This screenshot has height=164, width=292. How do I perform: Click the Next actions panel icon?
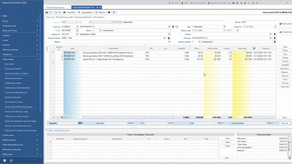tap(281, 24)
